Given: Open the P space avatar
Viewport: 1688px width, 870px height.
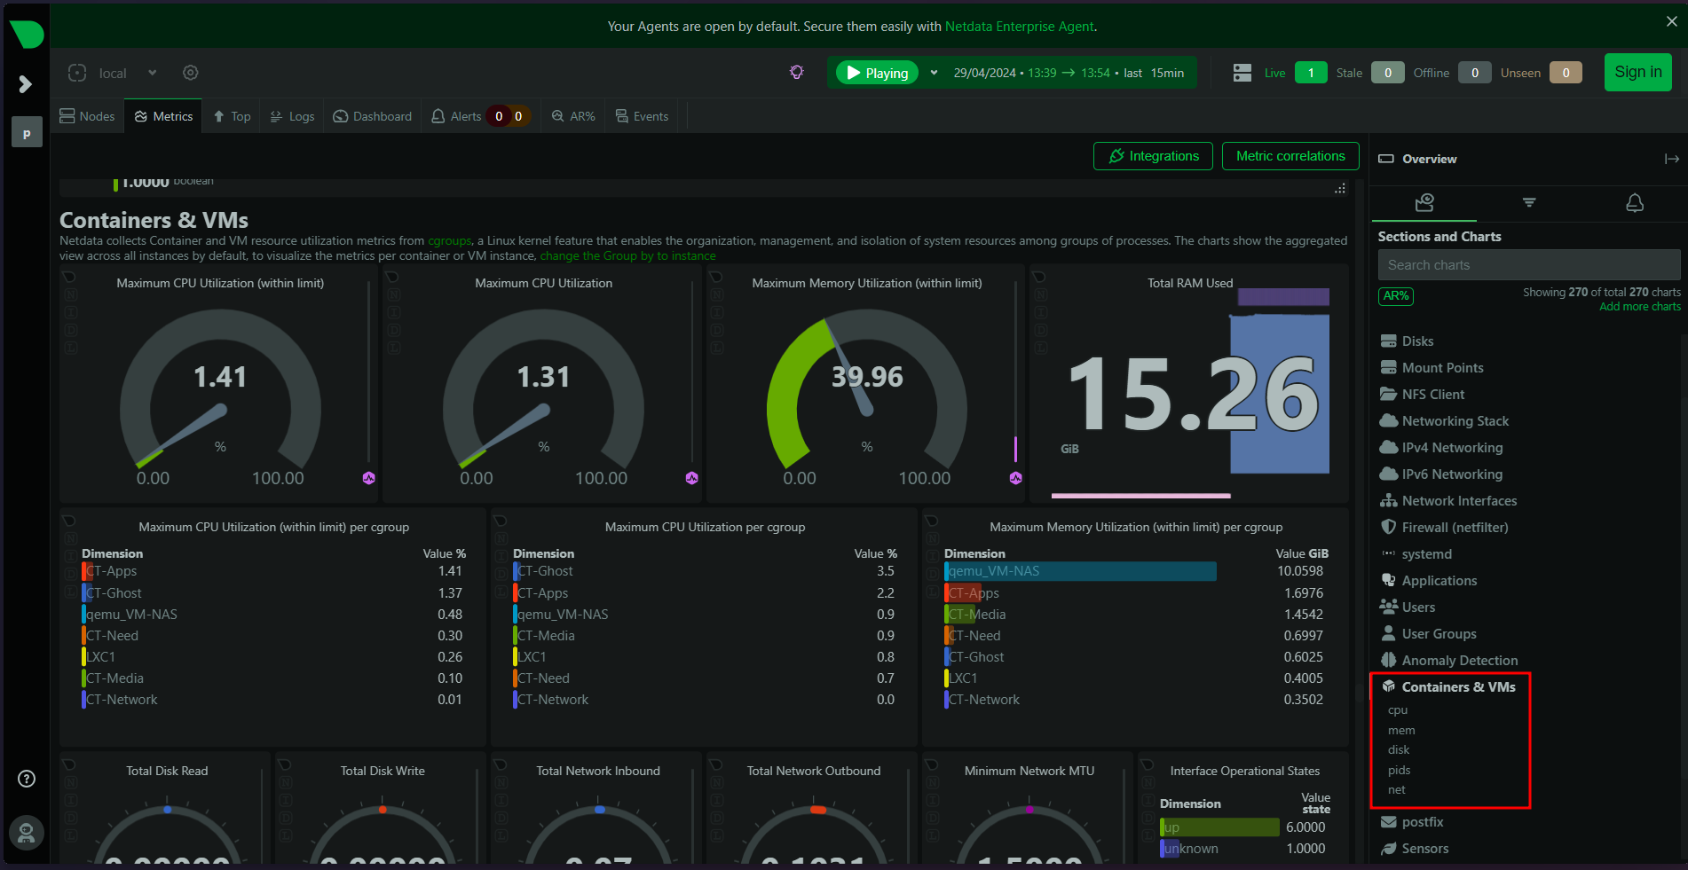Looking at the screenshot, I should pos(27,132).
